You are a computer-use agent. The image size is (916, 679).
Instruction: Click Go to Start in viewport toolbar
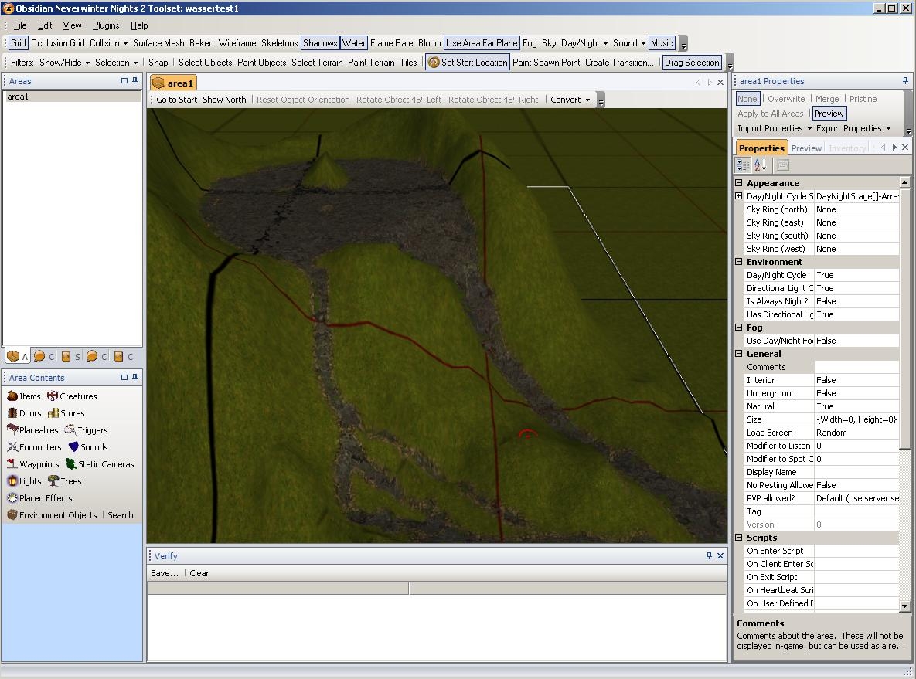tap(176, 100)
